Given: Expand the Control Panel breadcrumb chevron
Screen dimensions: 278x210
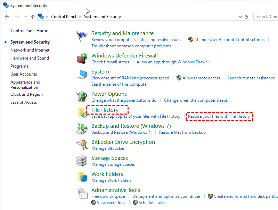Looking at the screenshot, I should (x=79, y=17).
